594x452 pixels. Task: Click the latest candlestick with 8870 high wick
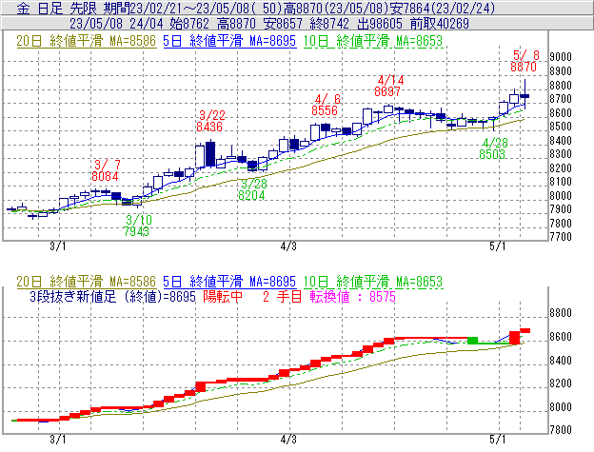pos(525,94)
